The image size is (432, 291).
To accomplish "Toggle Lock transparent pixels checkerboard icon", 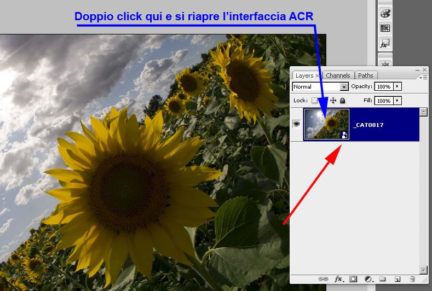I will (314, 101).
